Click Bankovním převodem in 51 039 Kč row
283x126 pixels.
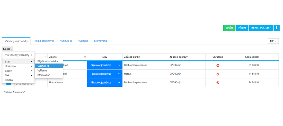point(135,65)
